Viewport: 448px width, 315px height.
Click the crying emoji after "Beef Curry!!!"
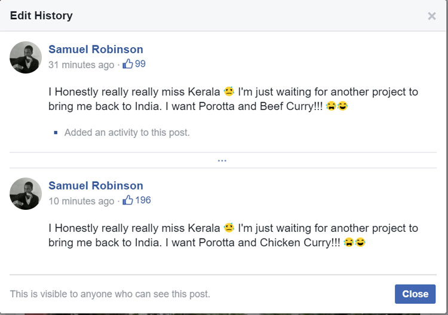[x=332, y=107]
